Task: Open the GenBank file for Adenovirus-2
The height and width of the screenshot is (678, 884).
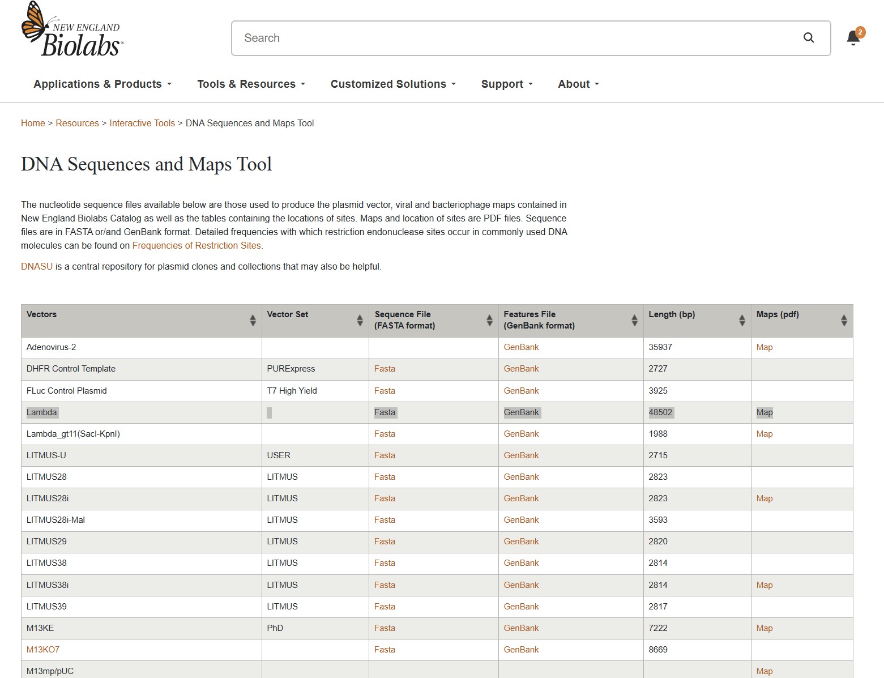Action: coord(520,347)
